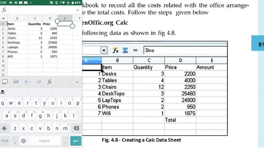Select column A header in Calc figure
264x148 pixels.
pyautogui.click(x=92, y=60)
